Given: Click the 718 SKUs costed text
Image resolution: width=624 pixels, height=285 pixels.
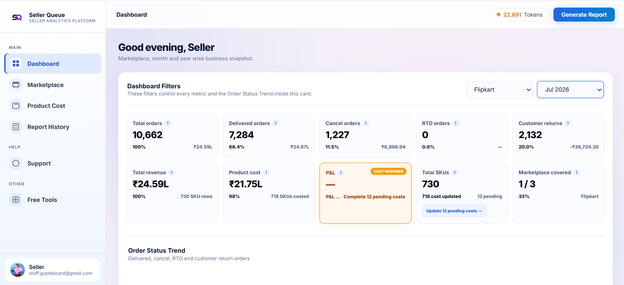Looking at the screenshot, I should tap(290, 196).
